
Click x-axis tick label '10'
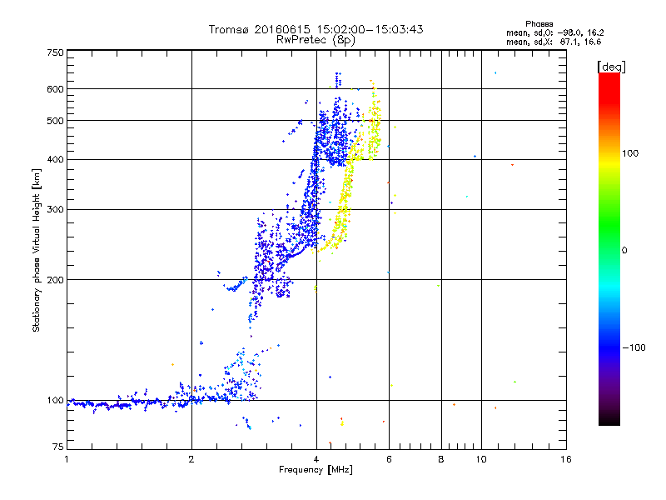click(481, 459)
